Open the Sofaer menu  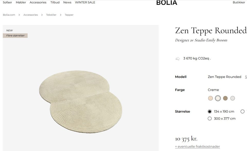click(x=7, y=2)
